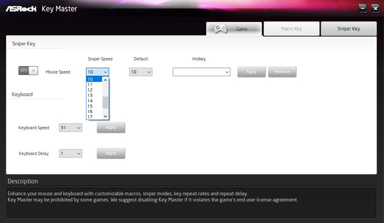This screenshot has height=223, width=384.
Task: Select 12 in the sniper speed list
Action: point(94,90)
